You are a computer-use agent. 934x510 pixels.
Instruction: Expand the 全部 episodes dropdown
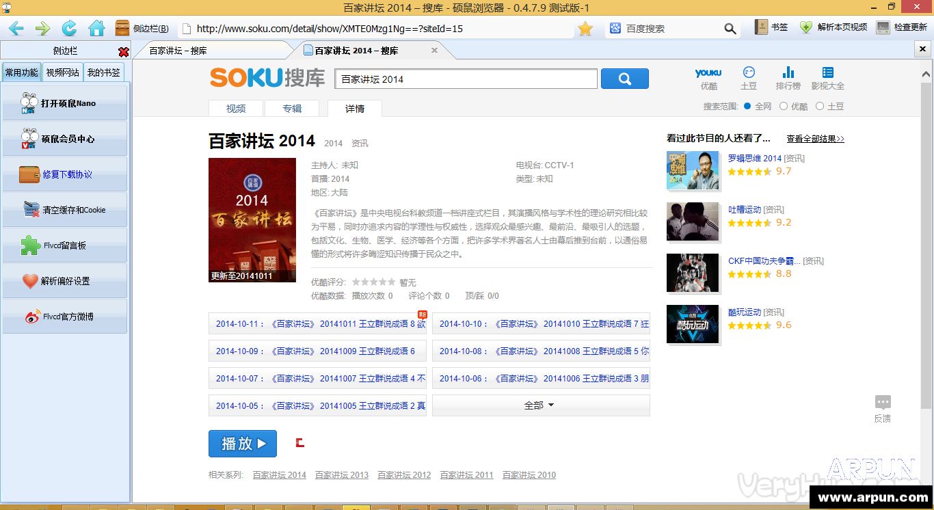click(x=540, y=405)
